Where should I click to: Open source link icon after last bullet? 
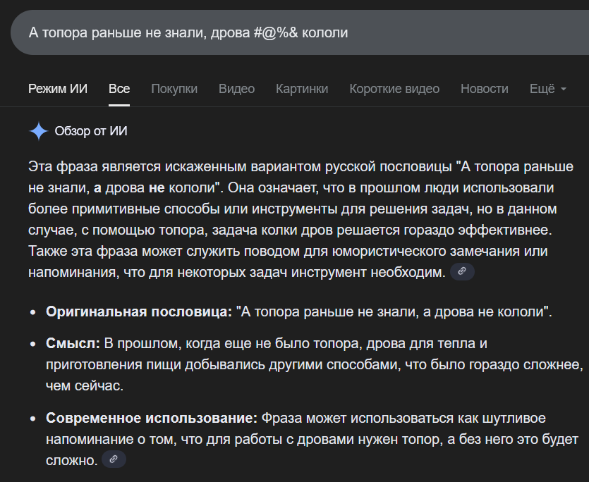pyautogui.click(x=114, y=459)
